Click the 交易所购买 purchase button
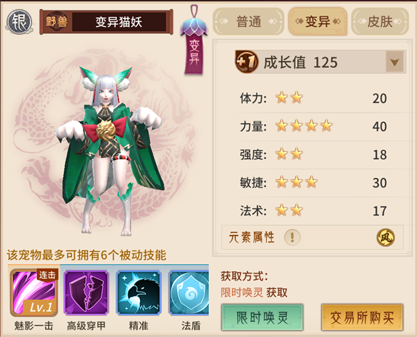The width and height of the screenshot is (417, 337). pos(362,317)
